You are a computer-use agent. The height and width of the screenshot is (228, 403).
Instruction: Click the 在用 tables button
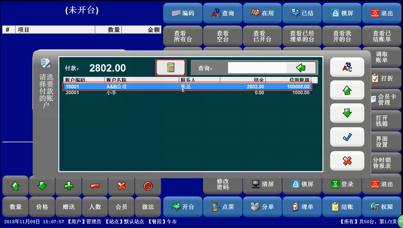coord(262,13)
